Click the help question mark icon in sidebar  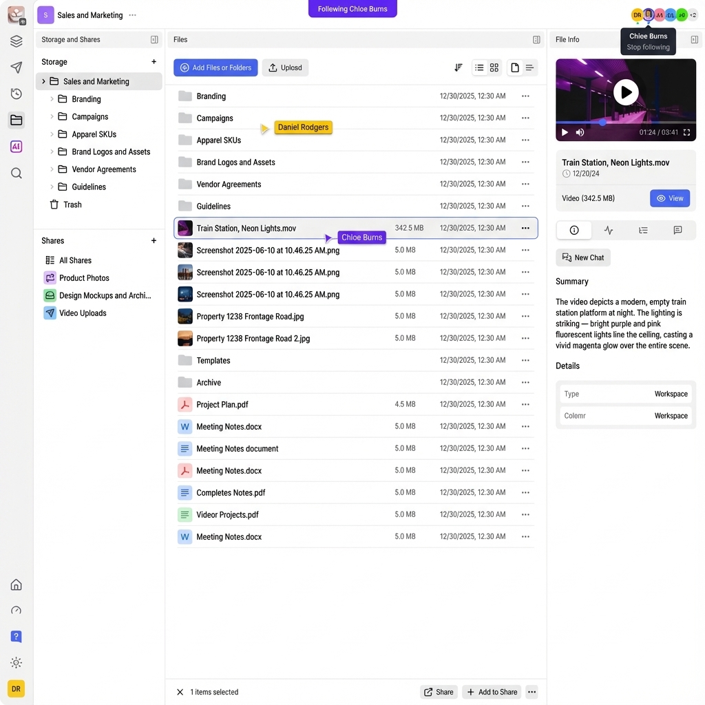pos(16,636)
